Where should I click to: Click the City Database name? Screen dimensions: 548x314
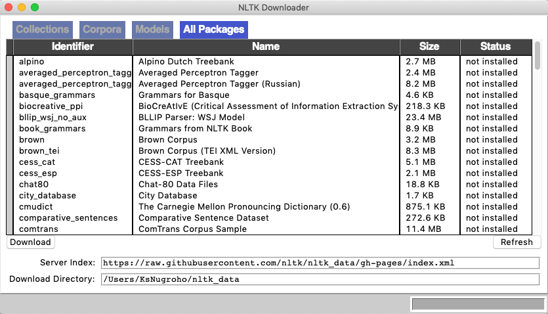click(x=168, y=196)
